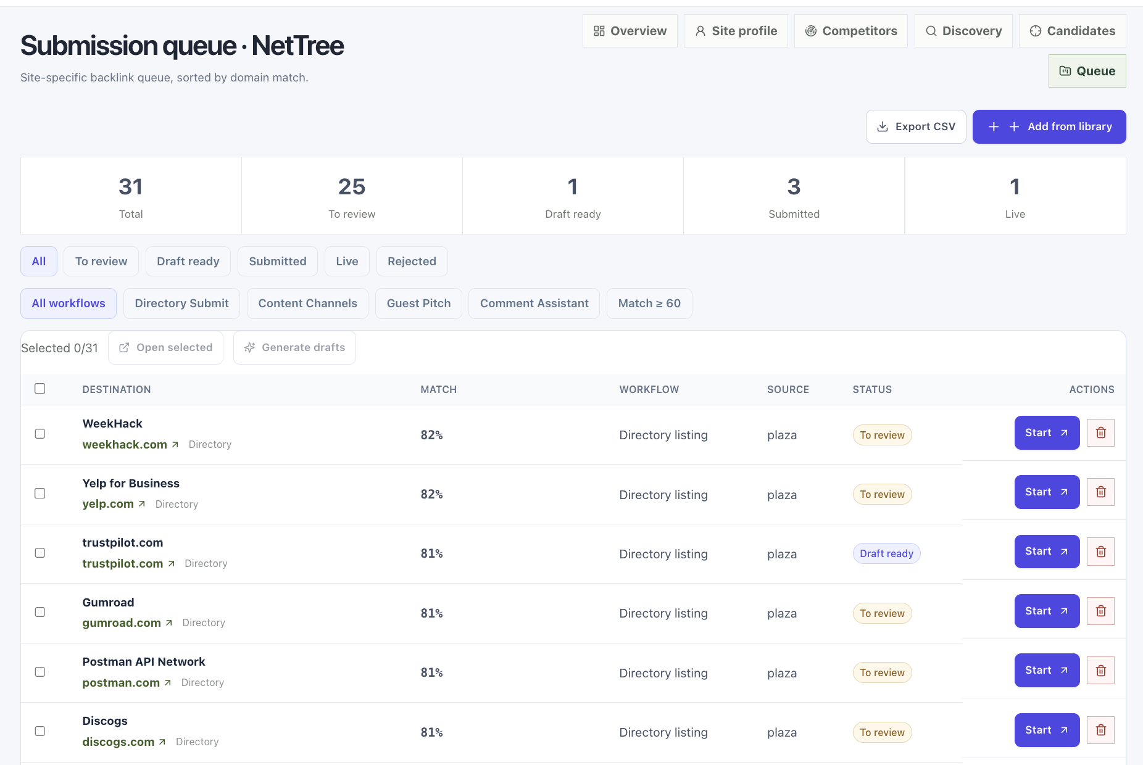Filter the queue by Submitted status
The width and height of the screenshot is (1143, 765).
[278, 261]
